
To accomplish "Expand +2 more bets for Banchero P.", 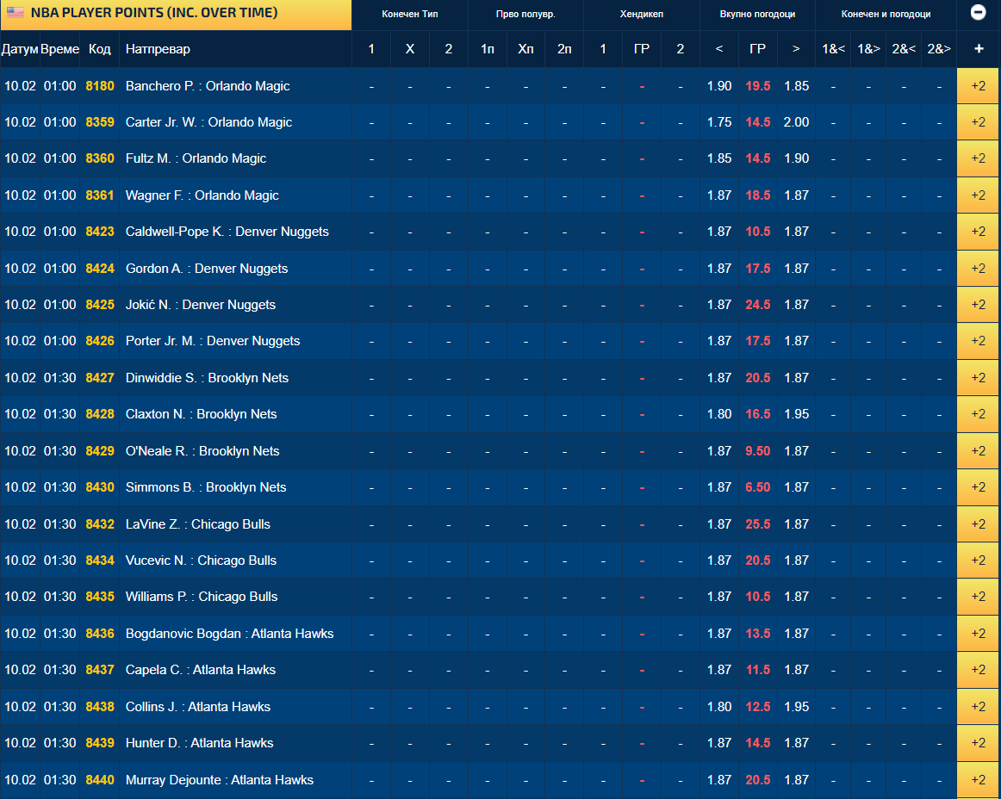I will pos(978,85).
